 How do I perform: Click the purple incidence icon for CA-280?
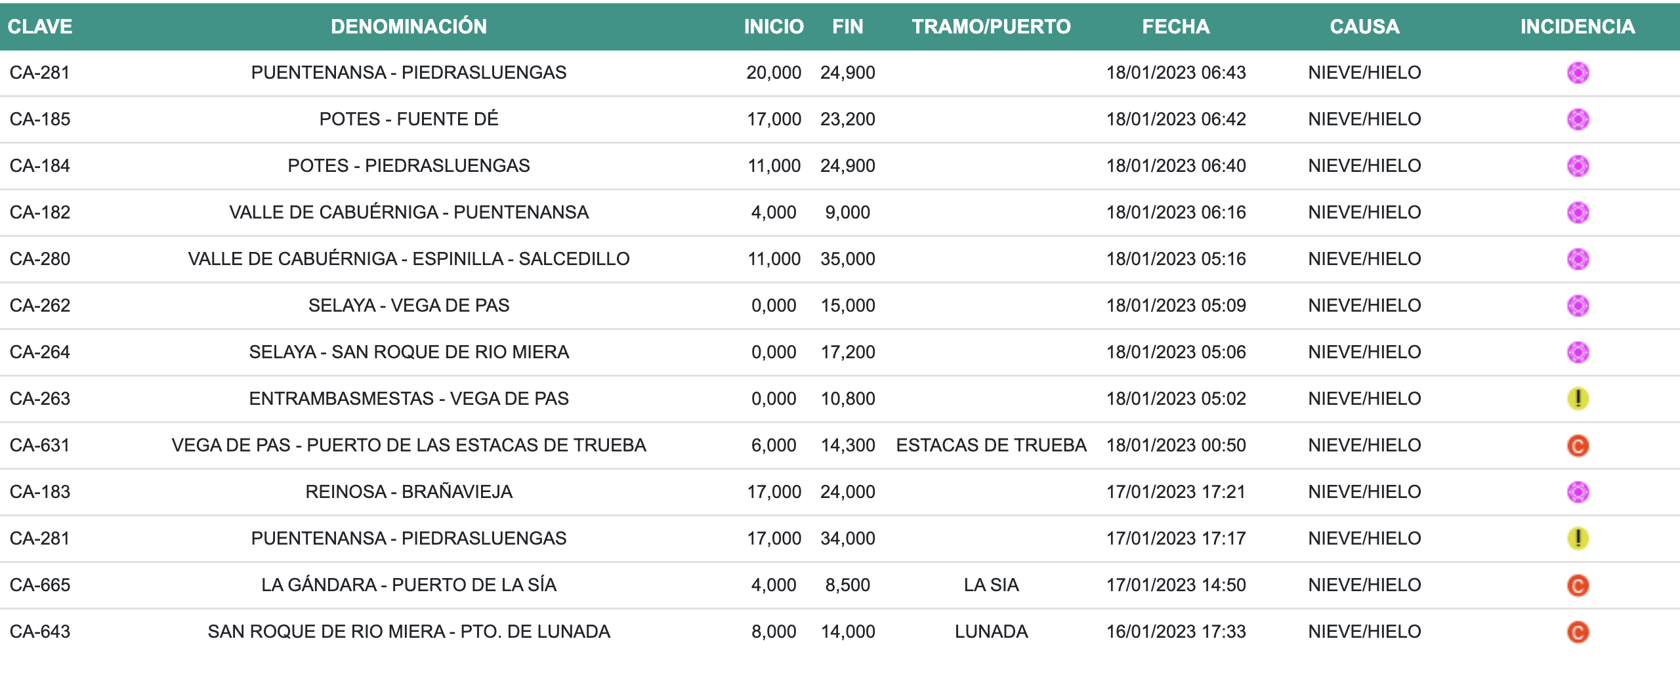1577,259
